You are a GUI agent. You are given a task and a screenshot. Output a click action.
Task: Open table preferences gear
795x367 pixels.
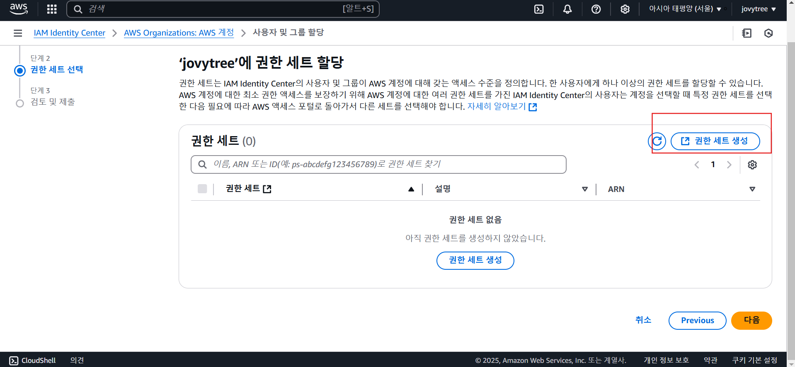752,165
